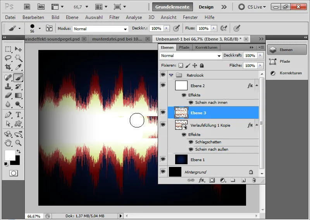Hide the Hintergrund layer
310x220 pixels.
pyautogui.click(x=163, y=172)
